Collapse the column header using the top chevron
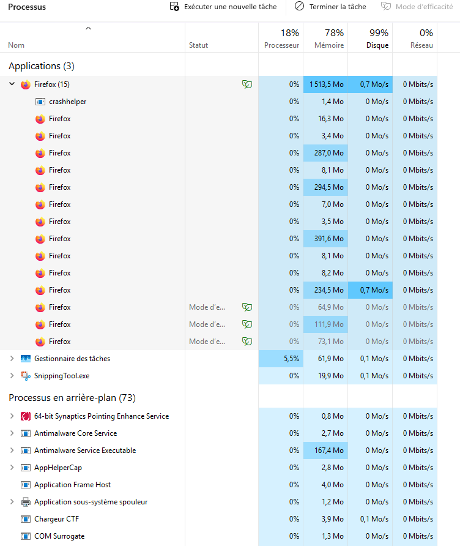 [x=89, y=28]
